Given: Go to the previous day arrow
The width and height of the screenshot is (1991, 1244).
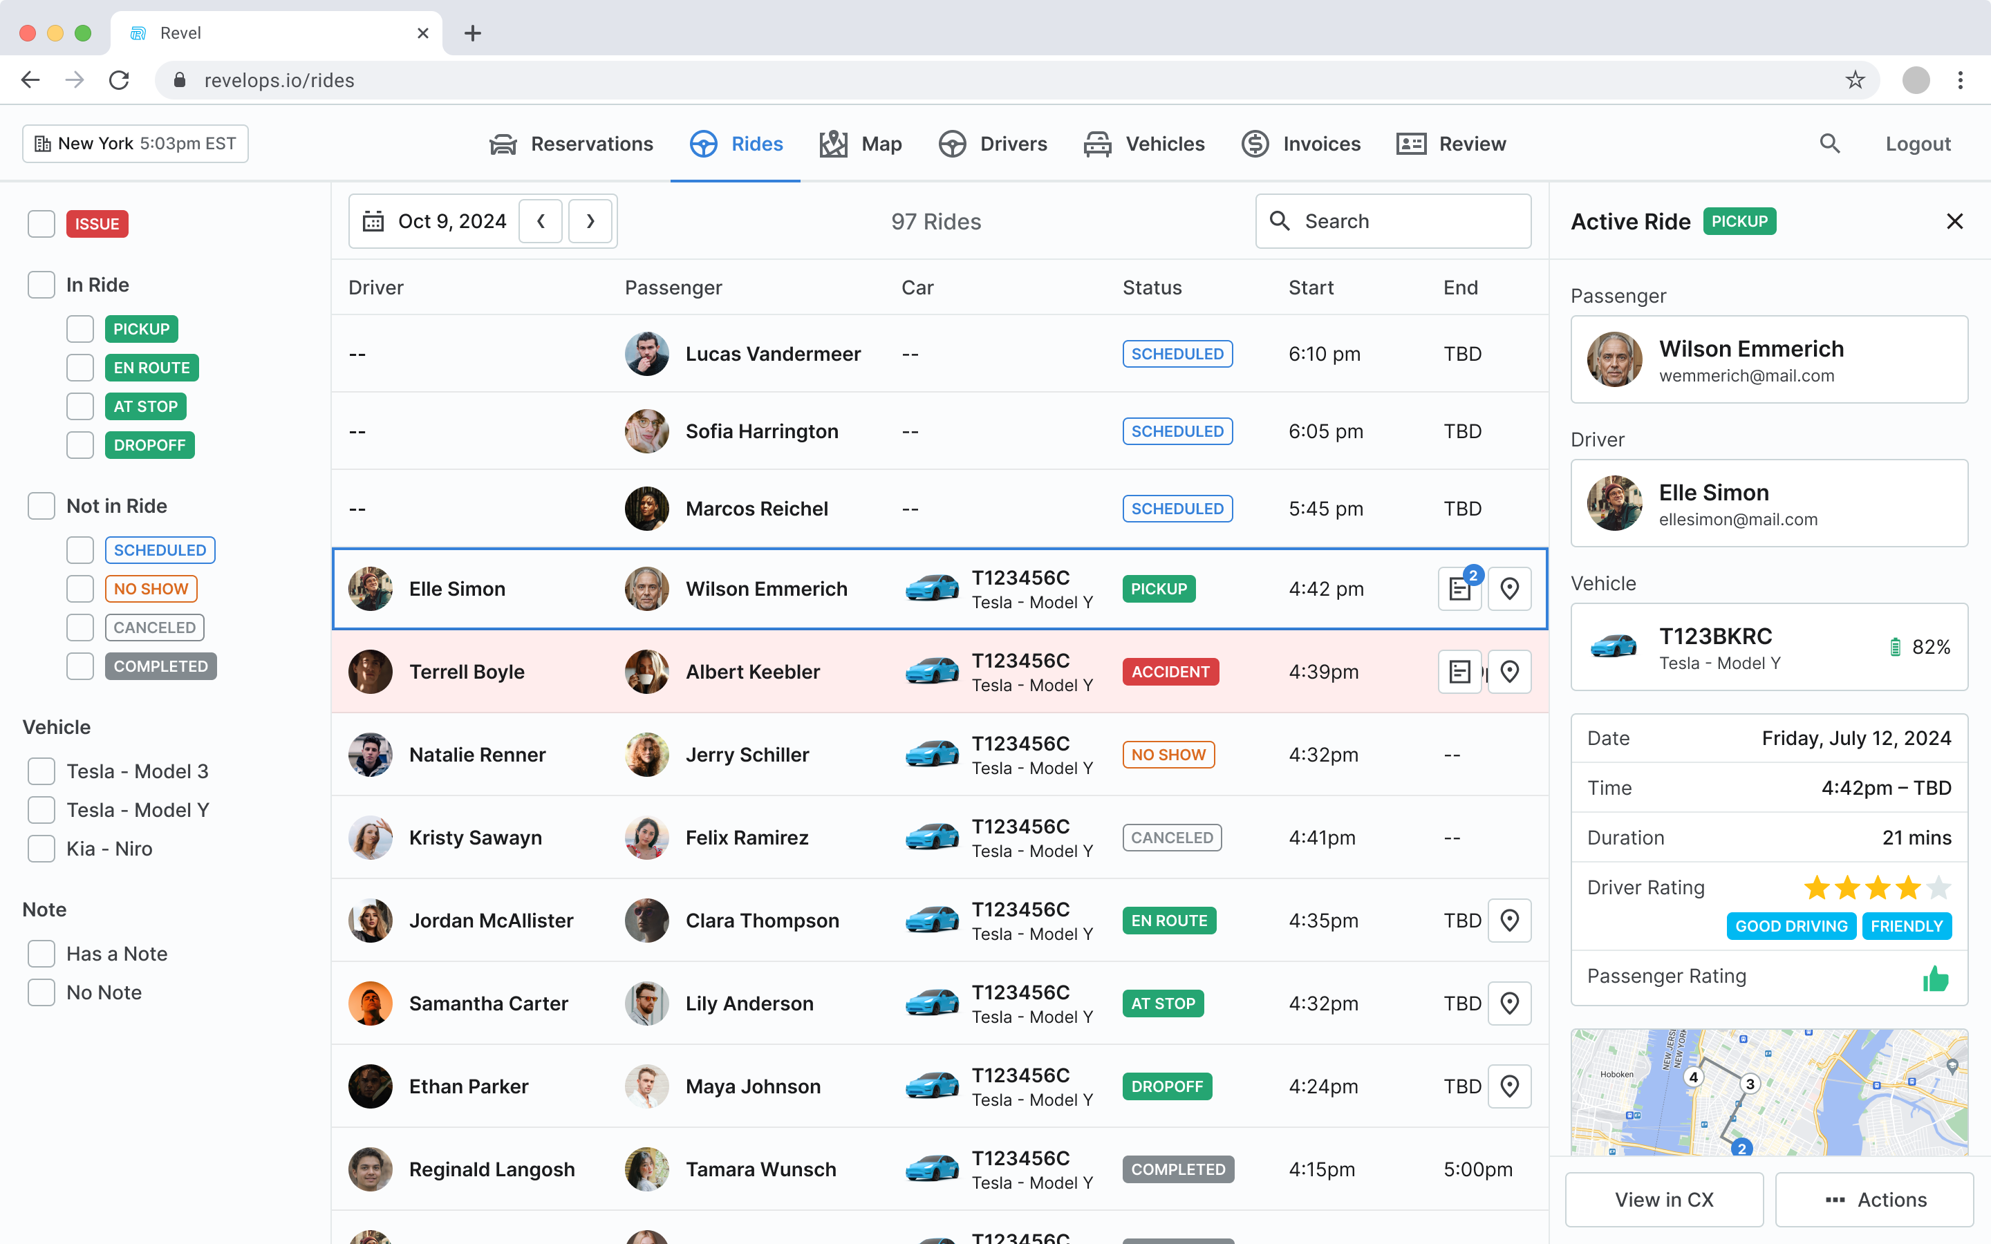Looking at the screenshot, I should coord(541,221).
